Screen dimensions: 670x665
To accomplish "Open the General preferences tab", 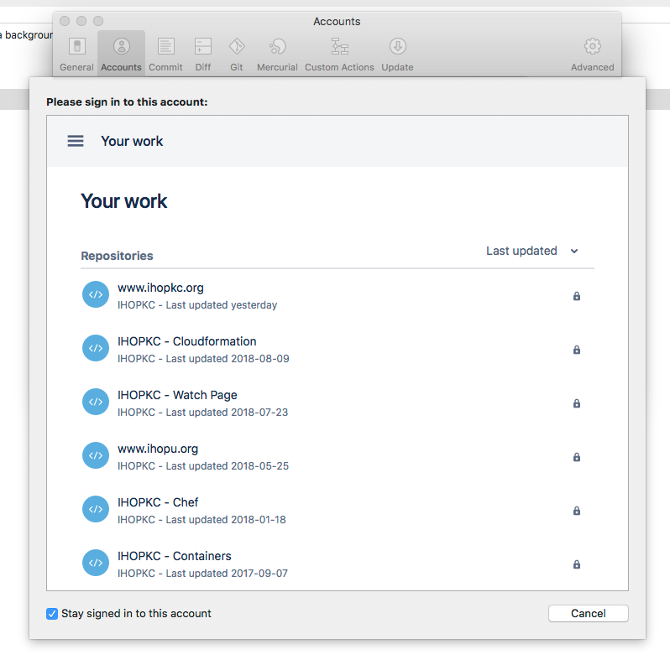I will (x=76, y=55).
